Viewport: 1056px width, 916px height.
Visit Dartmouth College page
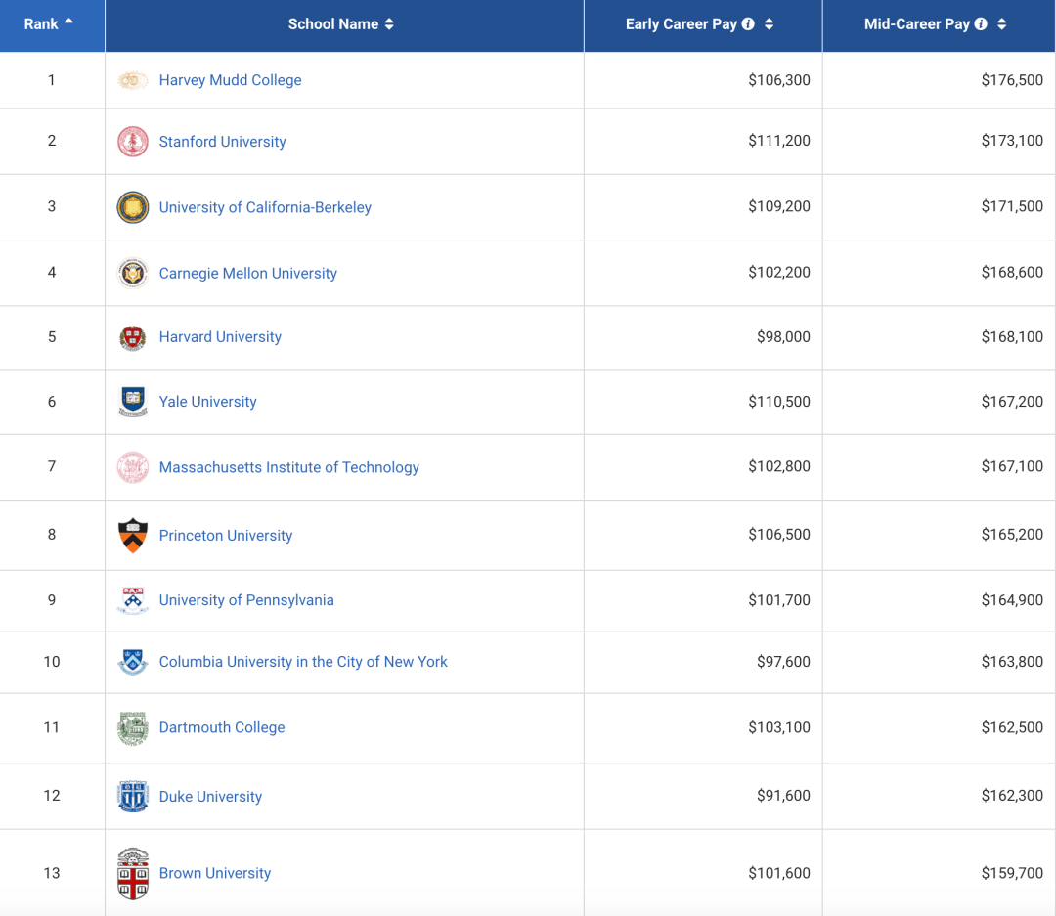click(222, 727)
